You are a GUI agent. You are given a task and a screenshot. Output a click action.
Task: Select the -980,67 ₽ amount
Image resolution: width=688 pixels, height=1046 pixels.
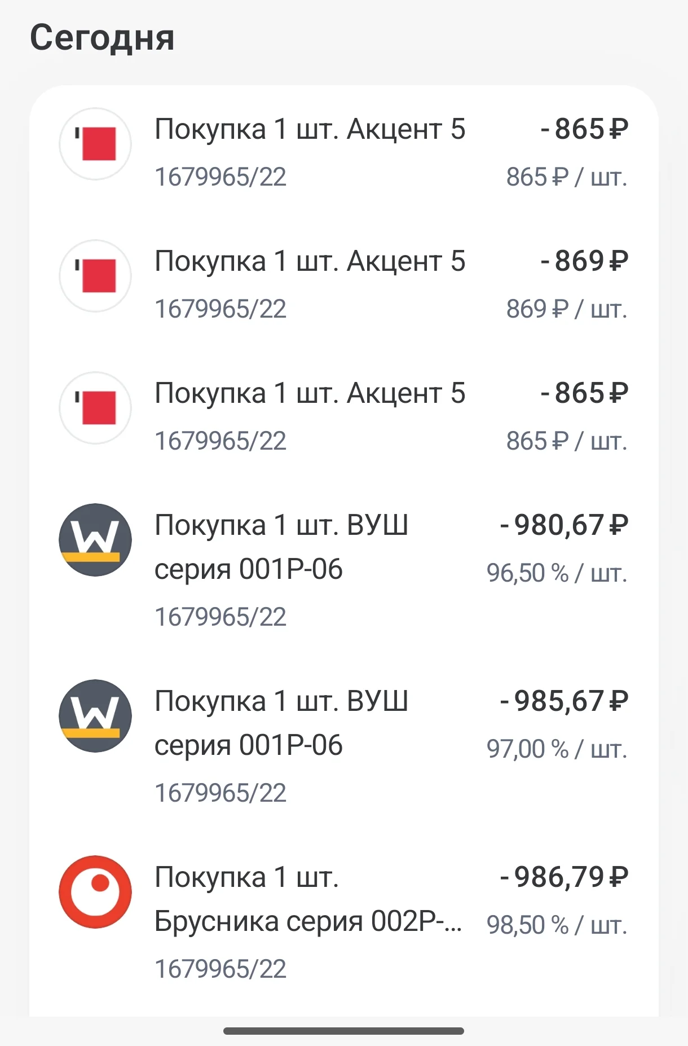click(564, 525)
